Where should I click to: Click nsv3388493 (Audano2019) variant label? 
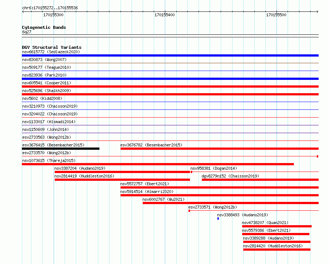coord(242,215)
